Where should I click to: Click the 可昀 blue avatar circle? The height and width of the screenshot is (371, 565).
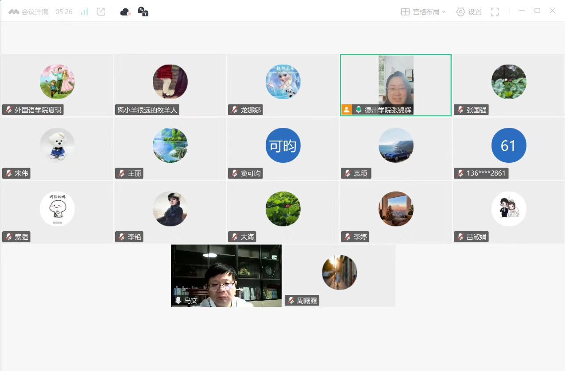point(283,145)
